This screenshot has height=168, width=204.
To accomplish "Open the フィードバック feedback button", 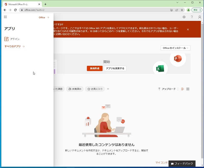I will click(x=182, y=164).
